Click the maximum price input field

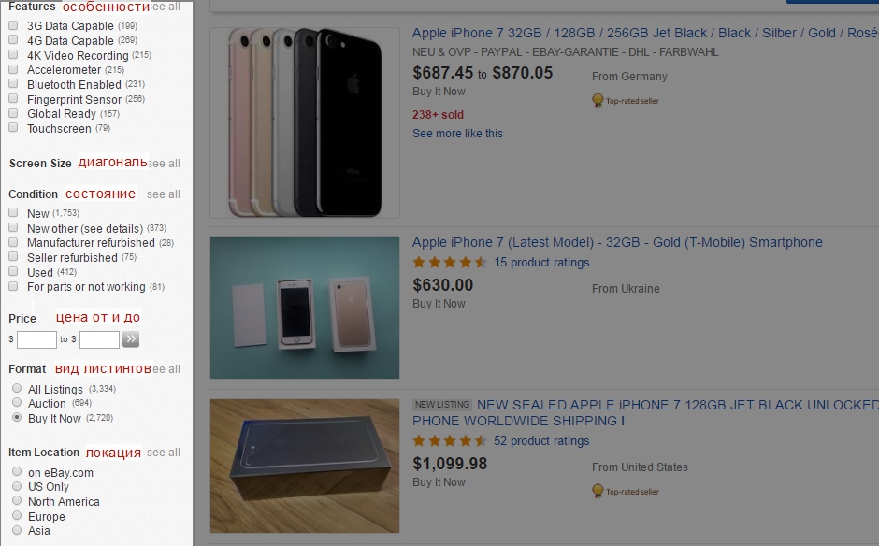coord(99,339)
